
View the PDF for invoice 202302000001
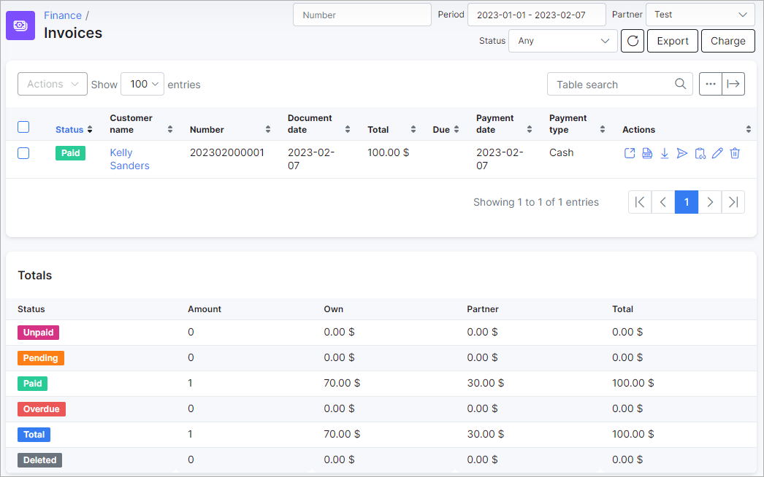[647, 153]
